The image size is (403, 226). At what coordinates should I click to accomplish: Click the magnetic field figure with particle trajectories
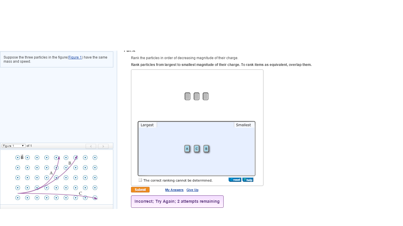coord(56,177)
